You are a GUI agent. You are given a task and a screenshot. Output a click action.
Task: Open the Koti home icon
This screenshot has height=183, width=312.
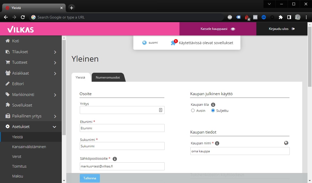(8, 41)
